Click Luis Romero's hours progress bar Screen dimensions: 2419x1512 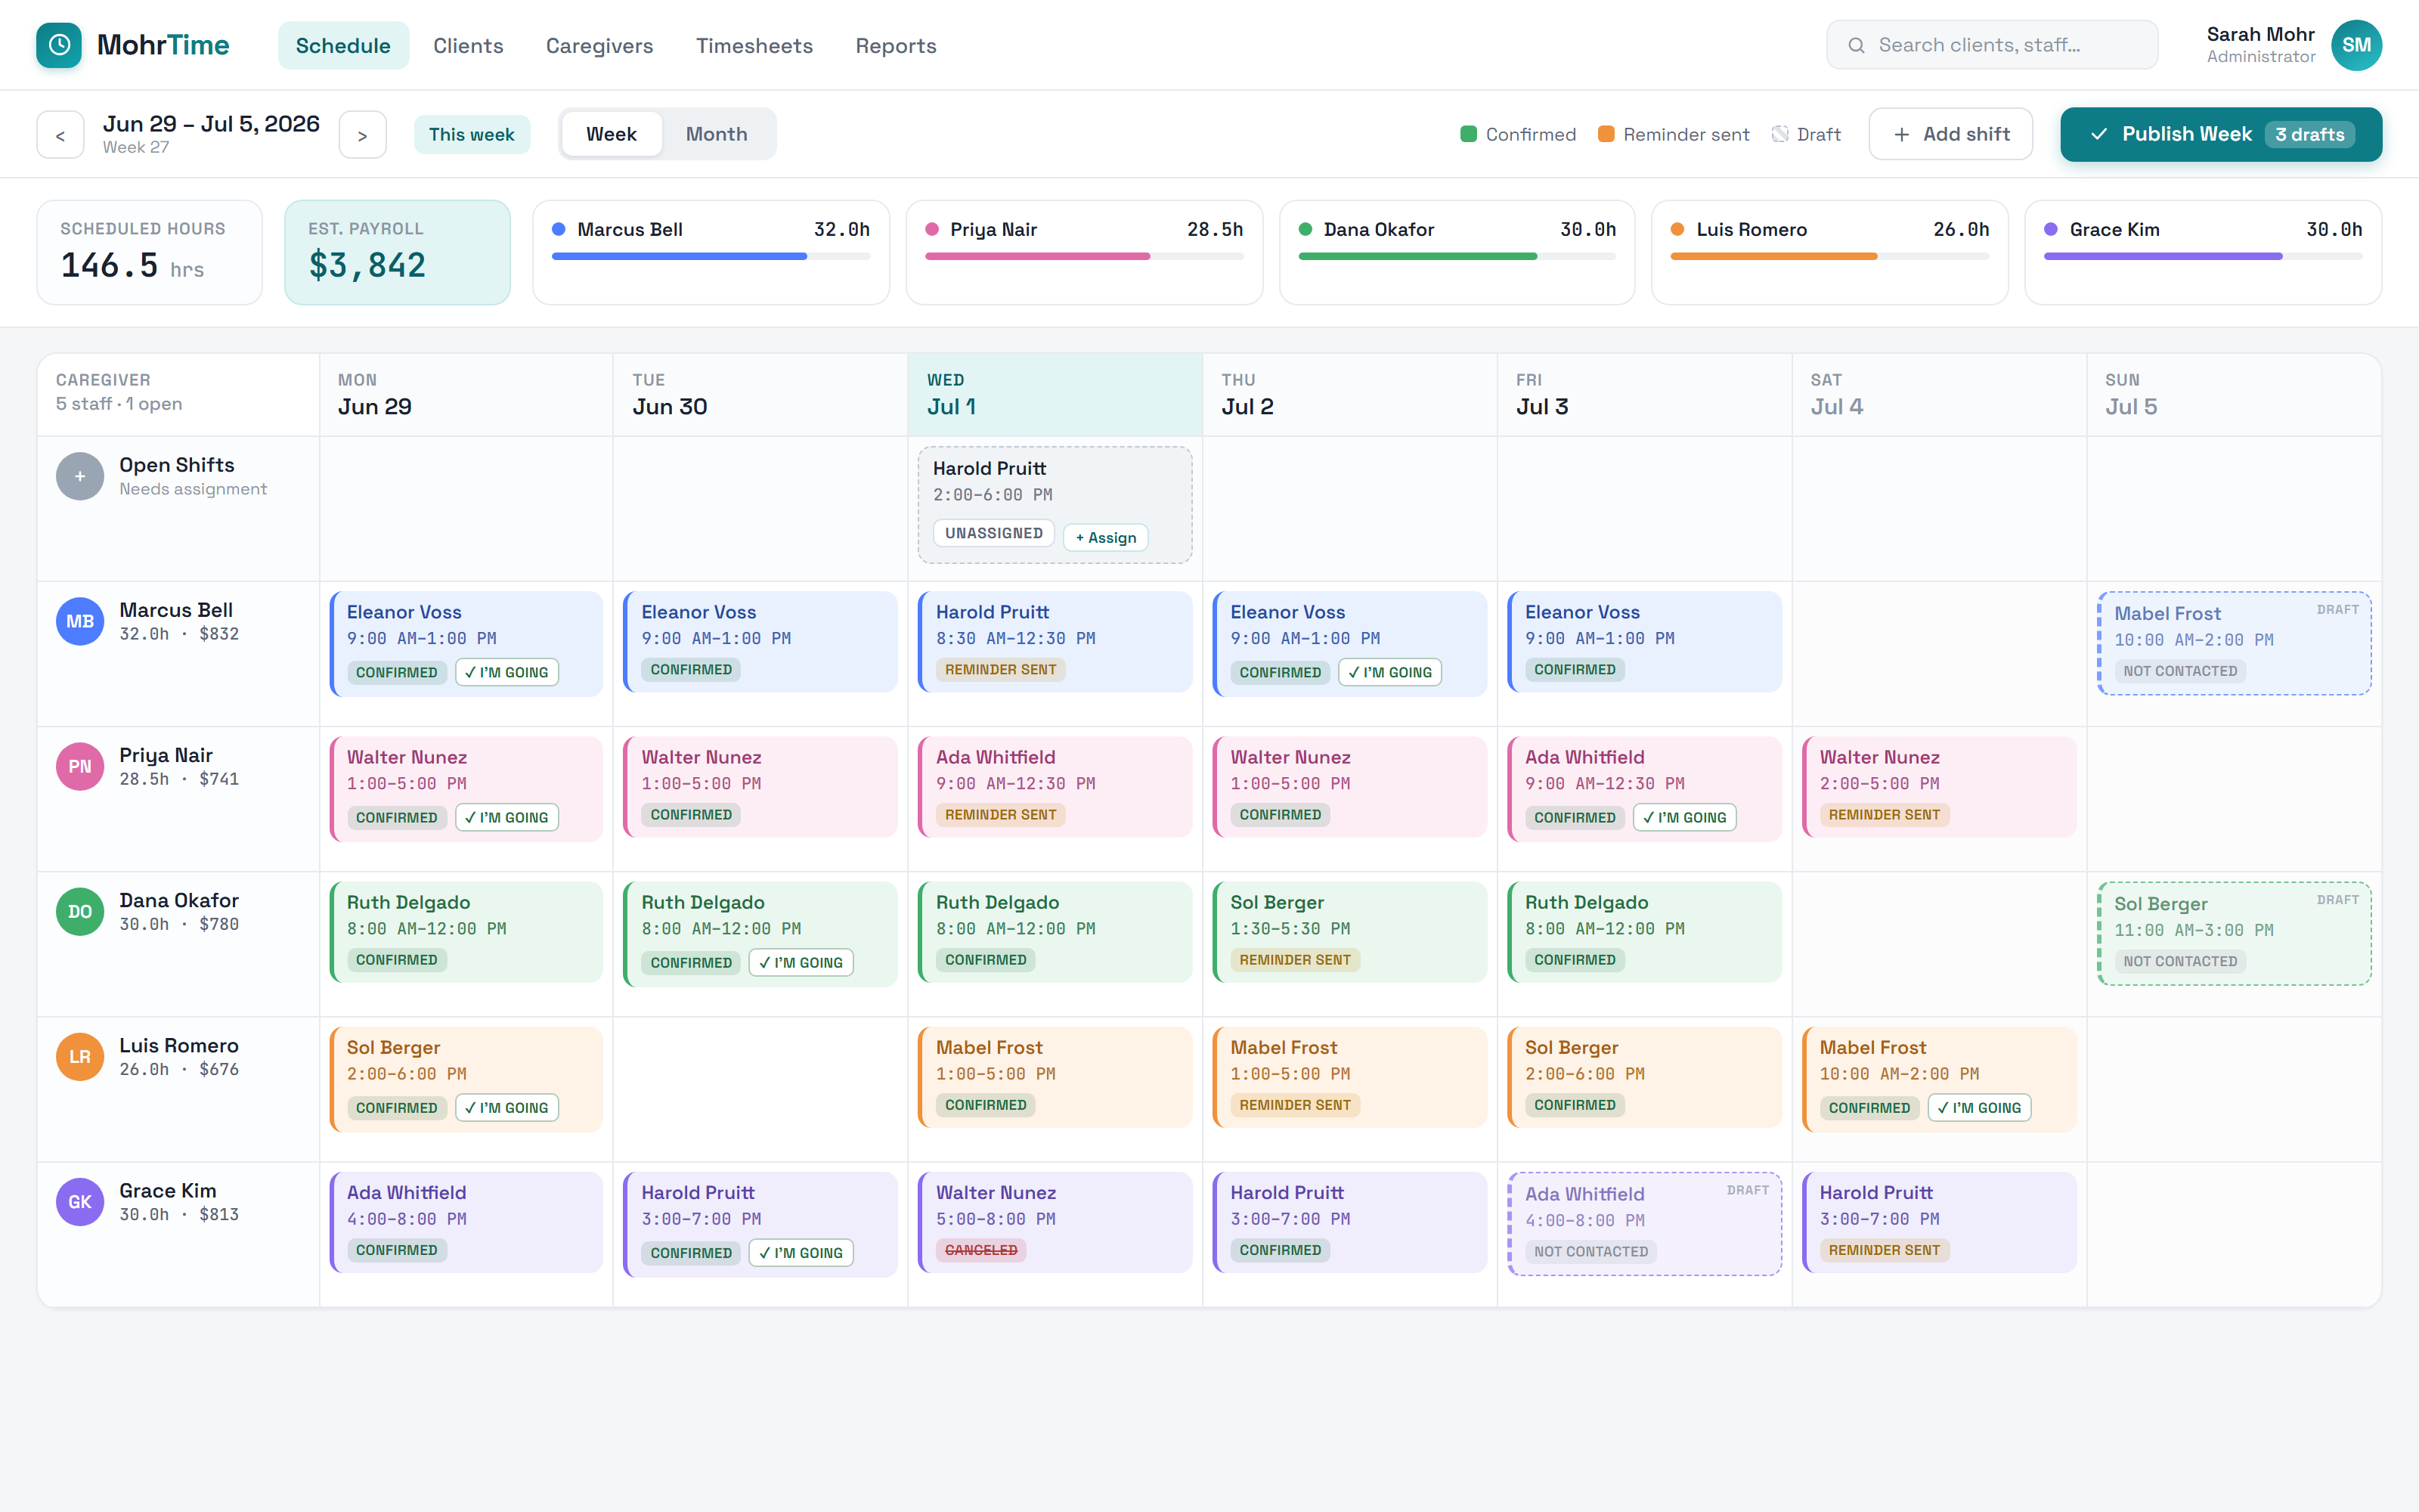(1829, 257)
